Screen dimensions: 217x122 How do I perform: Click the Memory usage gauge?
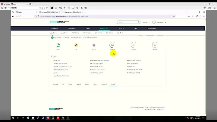tap(134, 45)
